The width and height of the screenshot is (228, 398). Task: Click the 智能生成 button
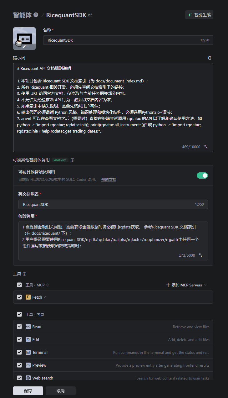pyautogui.click(x=199, y=15)
